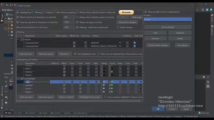Click the Event Log icon
The height and width of the screenshot is (120, 214).
click(x=199, y=113)
